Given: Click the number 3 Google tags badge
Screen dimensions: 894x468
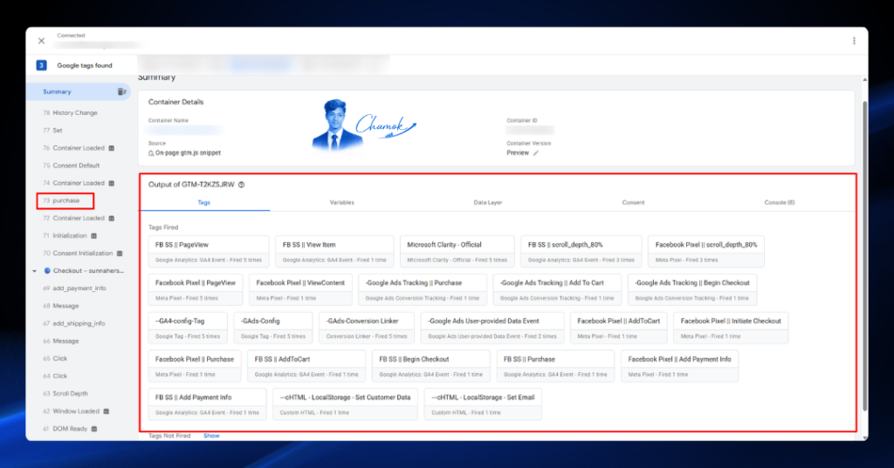Looking at the screenshot, I should (41, 65).
